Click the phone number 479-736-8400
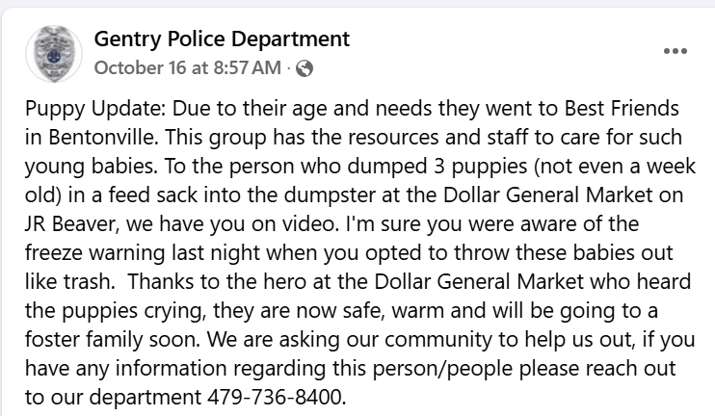Image resolution: width=715 pixels, height=416 pixels. 275,397
